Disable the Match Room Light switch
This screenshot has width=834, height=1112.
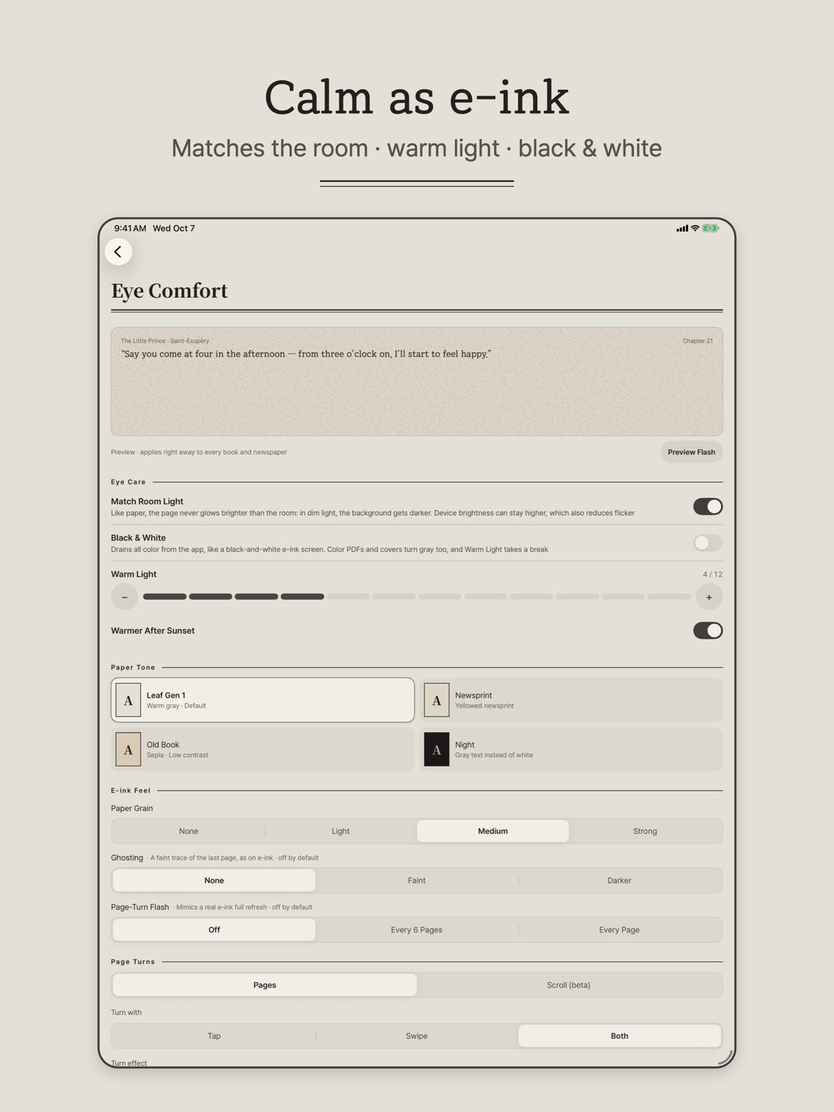[707, 506]
